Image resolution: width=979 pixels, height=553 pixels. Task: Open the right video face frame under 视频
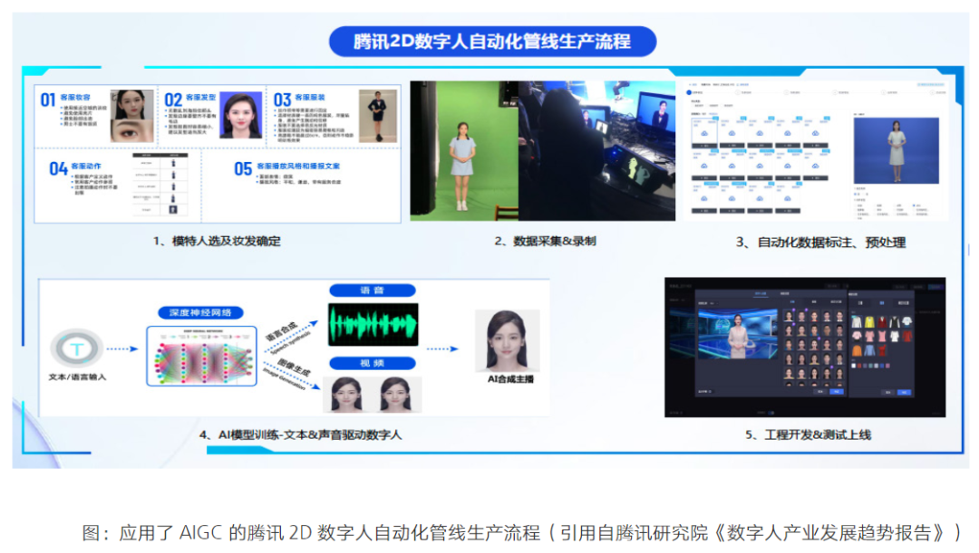tap(397, 394)
